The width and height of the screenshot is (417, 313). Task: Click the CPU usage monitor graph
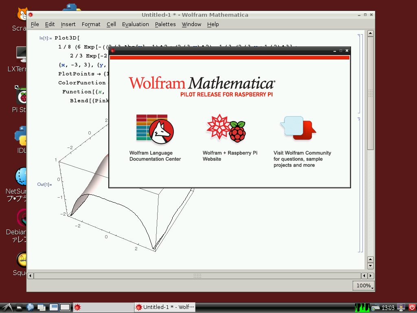coord(362,308)
